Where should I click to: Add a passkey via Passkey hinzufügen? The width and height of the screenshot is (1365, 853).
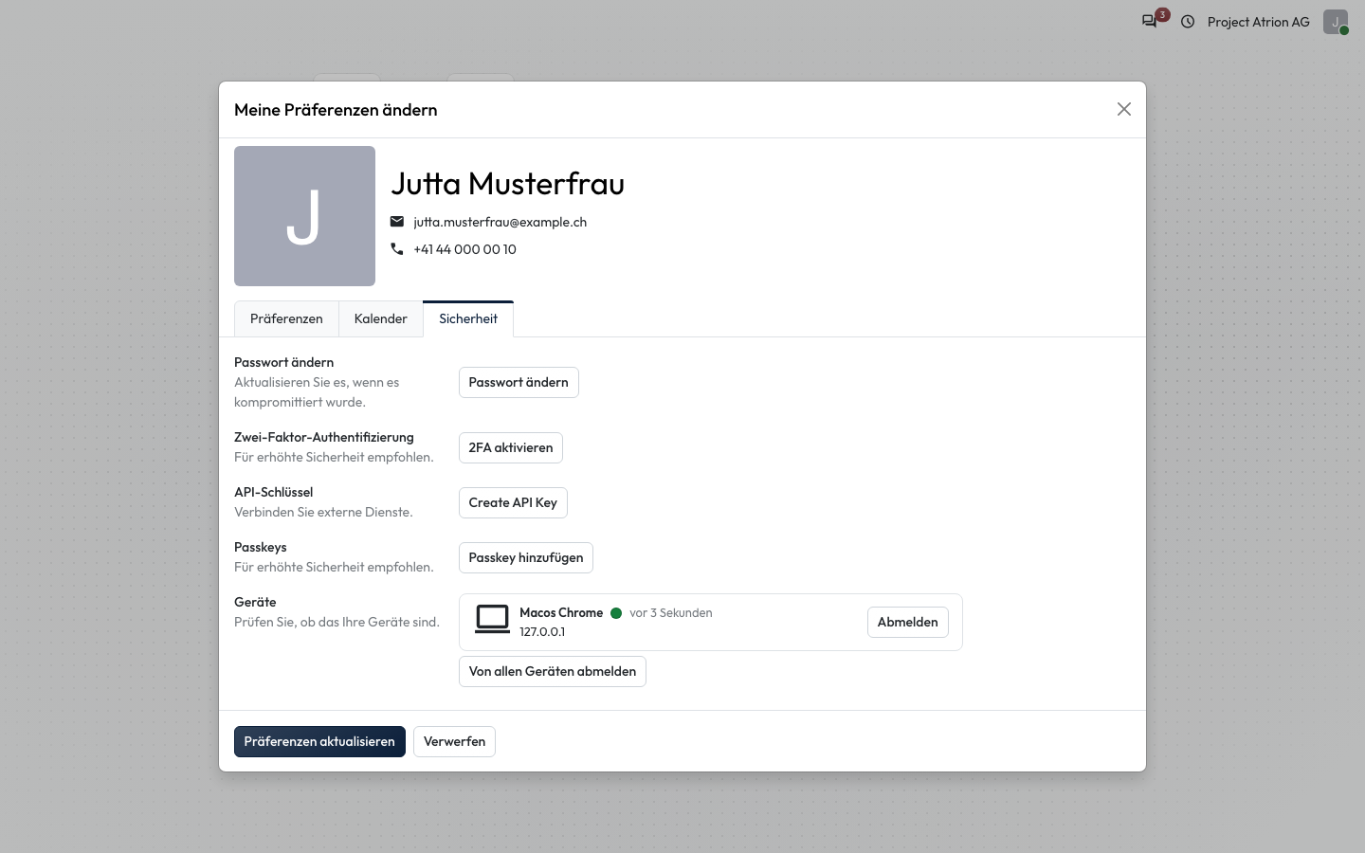(526, 558)
